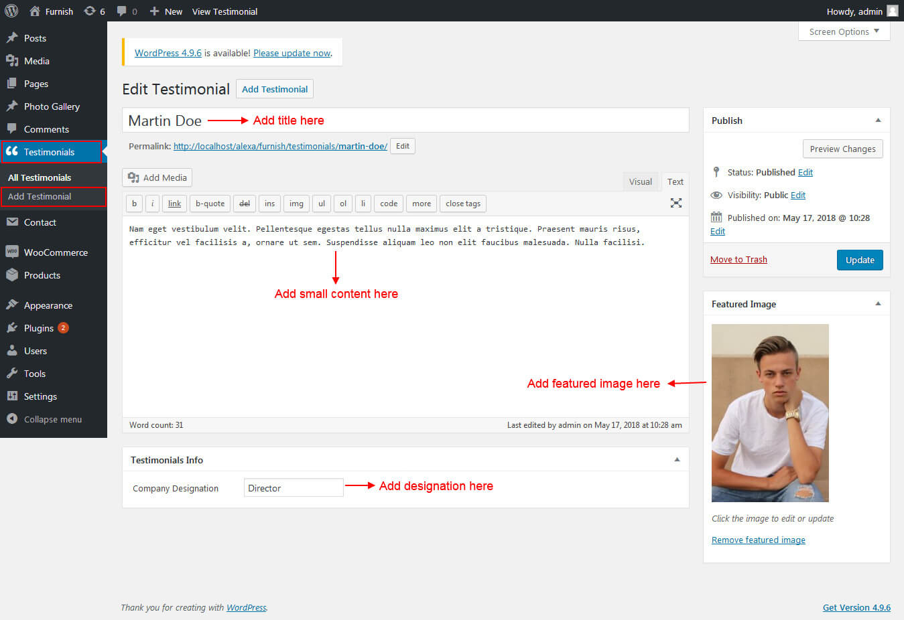This screenshot has height=620, width=904.
Task: Insert bold tag with b button
Action: (x=134, y=204)
